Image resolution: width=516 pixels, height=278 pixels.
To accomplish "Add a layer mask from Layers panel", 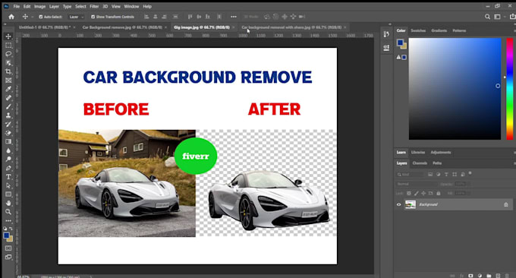I will click(470, 276).
